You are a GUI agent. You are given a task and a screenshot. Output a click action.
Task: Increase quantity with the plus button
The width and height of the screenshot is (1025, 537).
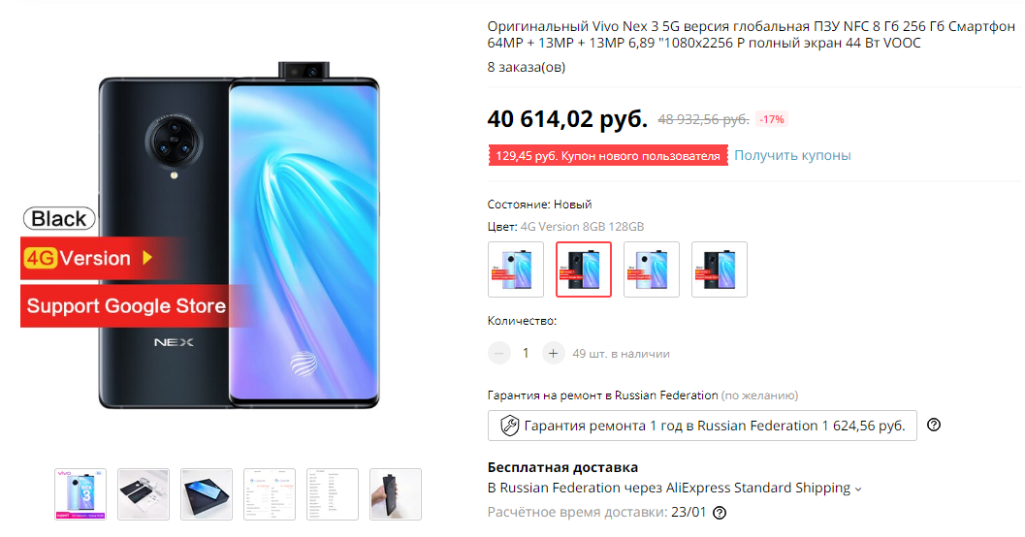click(553, 354)
